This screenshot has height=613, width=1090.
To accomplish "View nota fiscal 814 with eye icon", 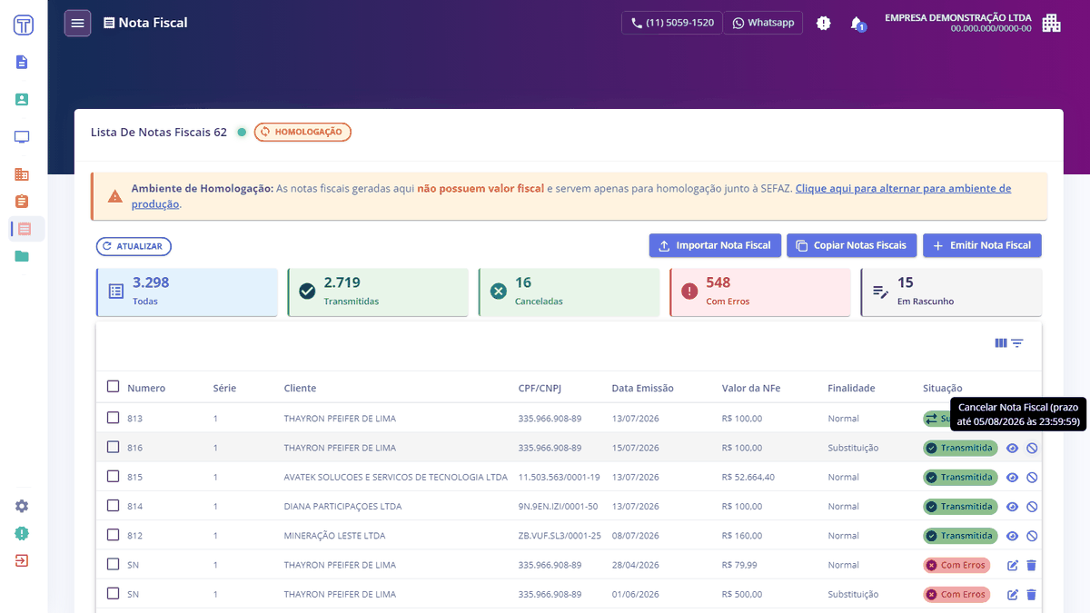I will tap(1013, 507).
